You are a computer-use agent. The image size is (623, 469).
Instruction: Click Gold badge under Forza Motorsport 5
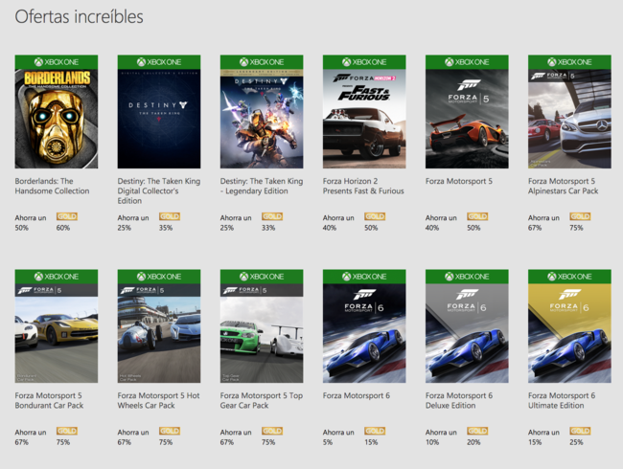click(477, 216)
